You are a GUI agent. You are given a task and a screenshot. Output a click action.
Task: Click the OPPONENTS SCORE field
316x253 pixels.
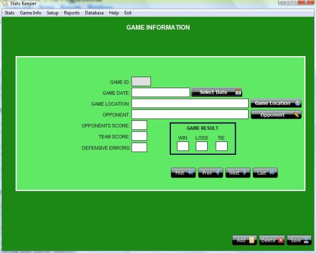click(139, 125)
